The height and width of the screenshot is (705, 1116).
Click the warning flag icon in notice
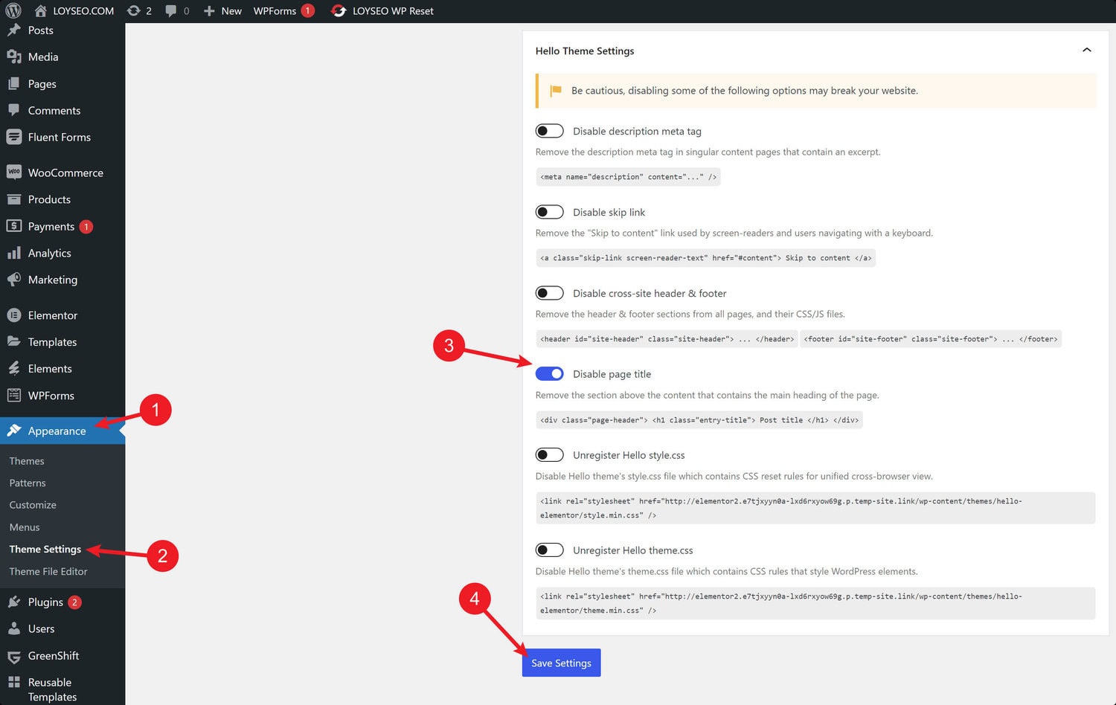click(556, 91)
